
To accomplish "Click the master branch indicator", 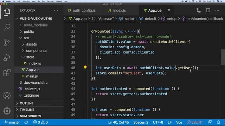I will click(12, 122).
